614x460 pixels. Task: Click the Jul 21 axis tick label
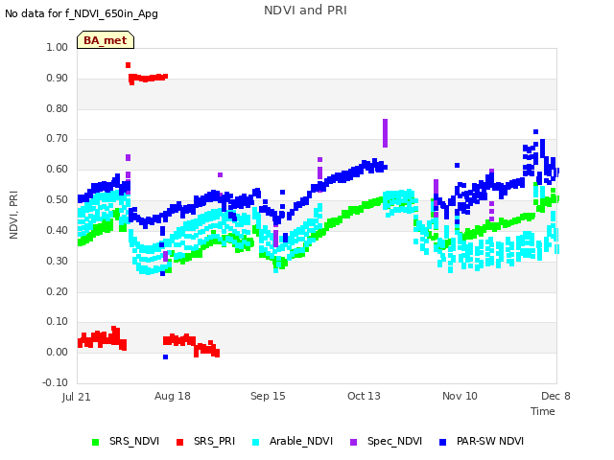coord(76,397)
